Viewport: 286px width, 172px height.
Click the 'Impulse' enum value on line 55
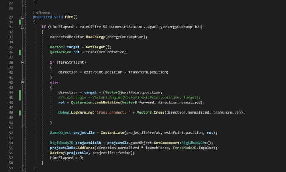click(x=206, y=148)
